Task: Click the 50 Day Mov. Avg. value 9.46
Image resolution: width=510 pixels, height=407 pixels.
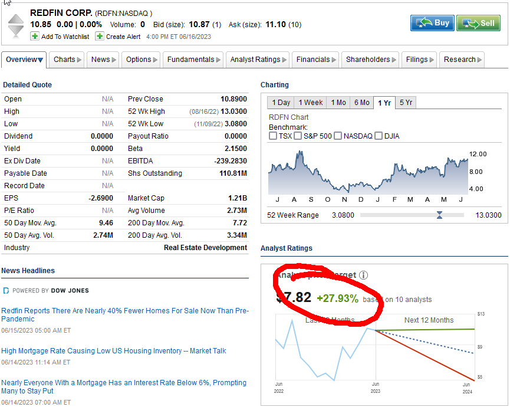Action: pyautogui.click(x=106, y=223)
